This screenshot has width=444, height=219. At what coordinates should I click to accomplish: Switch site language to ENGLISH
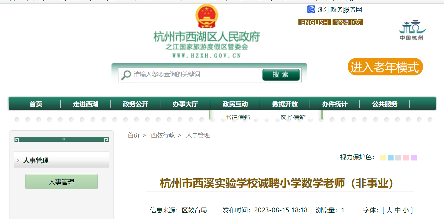coord(314,22)
